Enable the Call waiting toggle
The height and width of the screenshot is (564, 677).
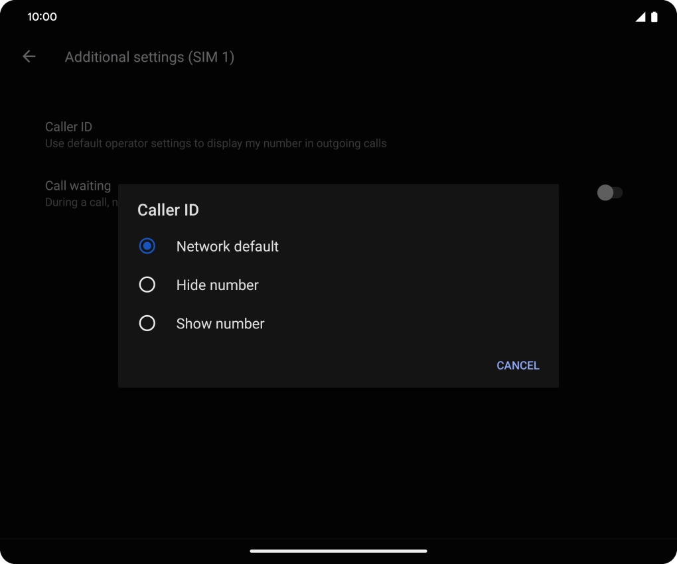[x=609, y=192]
